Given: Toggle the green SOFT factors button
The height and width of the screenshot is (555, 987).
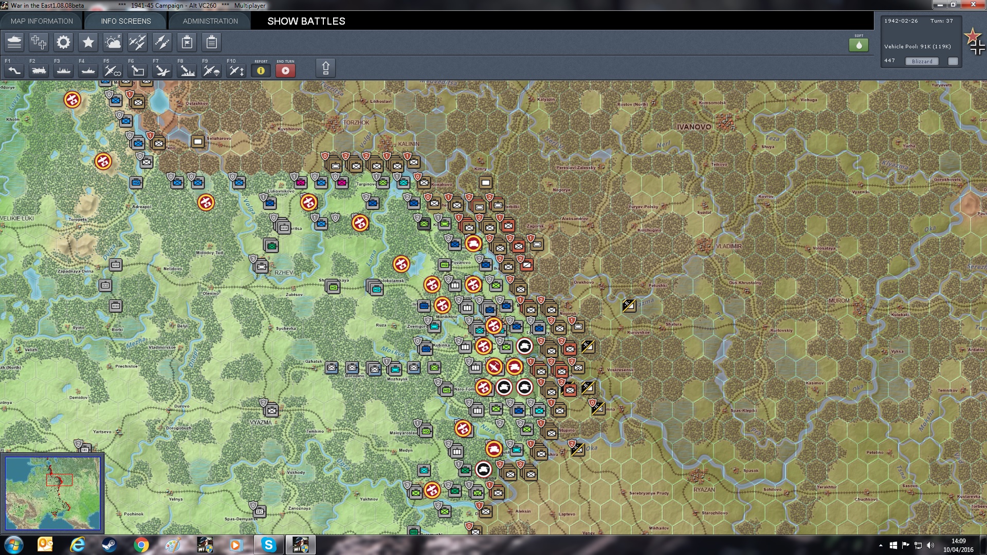Looking at the screenshot, I should point(858,45).
